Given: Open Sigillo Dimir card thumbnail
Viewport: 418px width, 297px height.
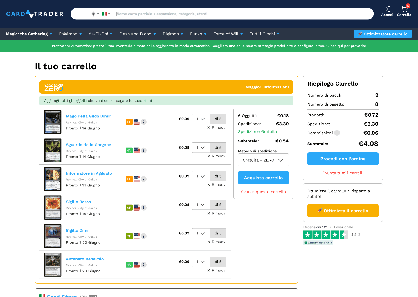Looking at the screenshot, I should [x=53, y=236].
